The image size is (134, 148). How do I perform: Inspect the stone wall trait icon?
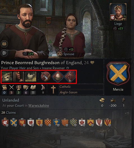pyautogui.click(x=7, y=77)
